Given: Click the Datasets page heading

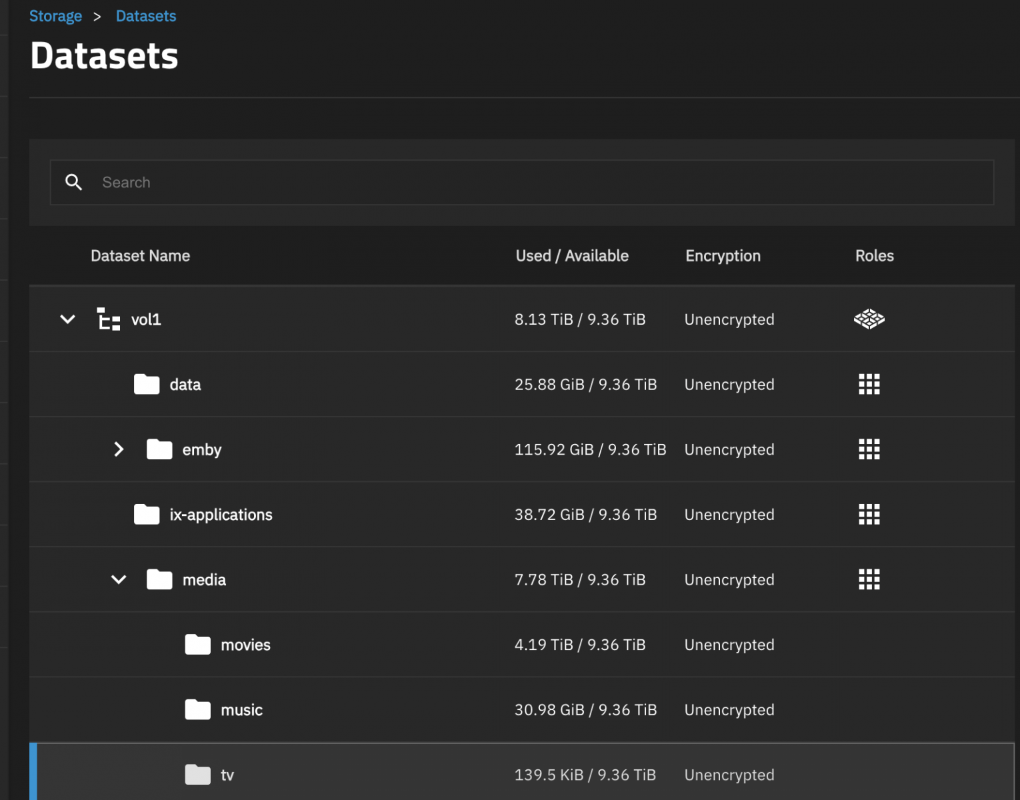Looking at the screenshot, I should coord(104,55).
